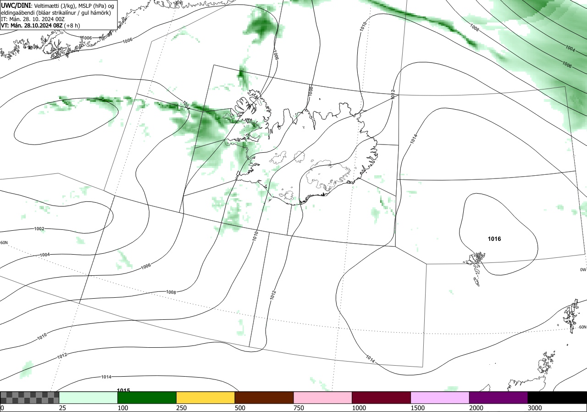This screenshot has width=587, height=412.
Task: Click the lavender 1500–2000 legend swatch
Action: [440, 397]
